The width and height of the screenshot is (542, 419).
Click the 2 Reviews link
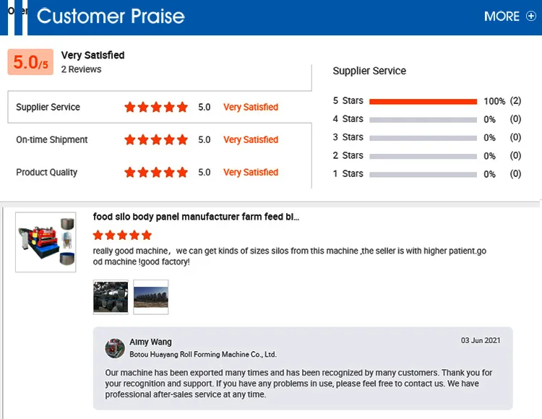pos(81,69)
